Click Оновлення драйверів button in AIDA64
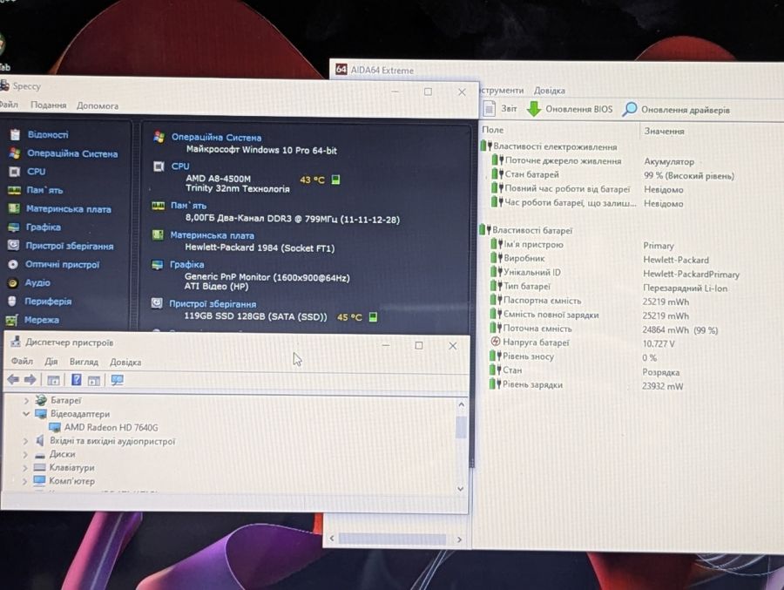 [677, 109]
